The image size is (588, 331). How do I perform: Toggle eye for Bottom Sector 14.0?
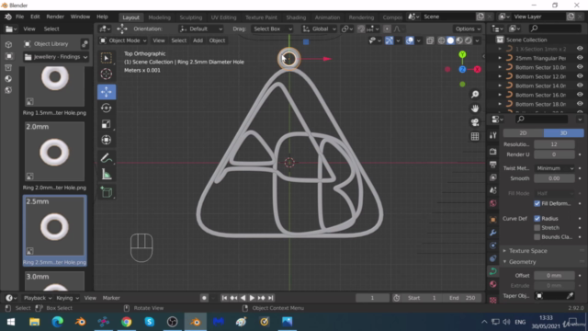tap(580, 86)
